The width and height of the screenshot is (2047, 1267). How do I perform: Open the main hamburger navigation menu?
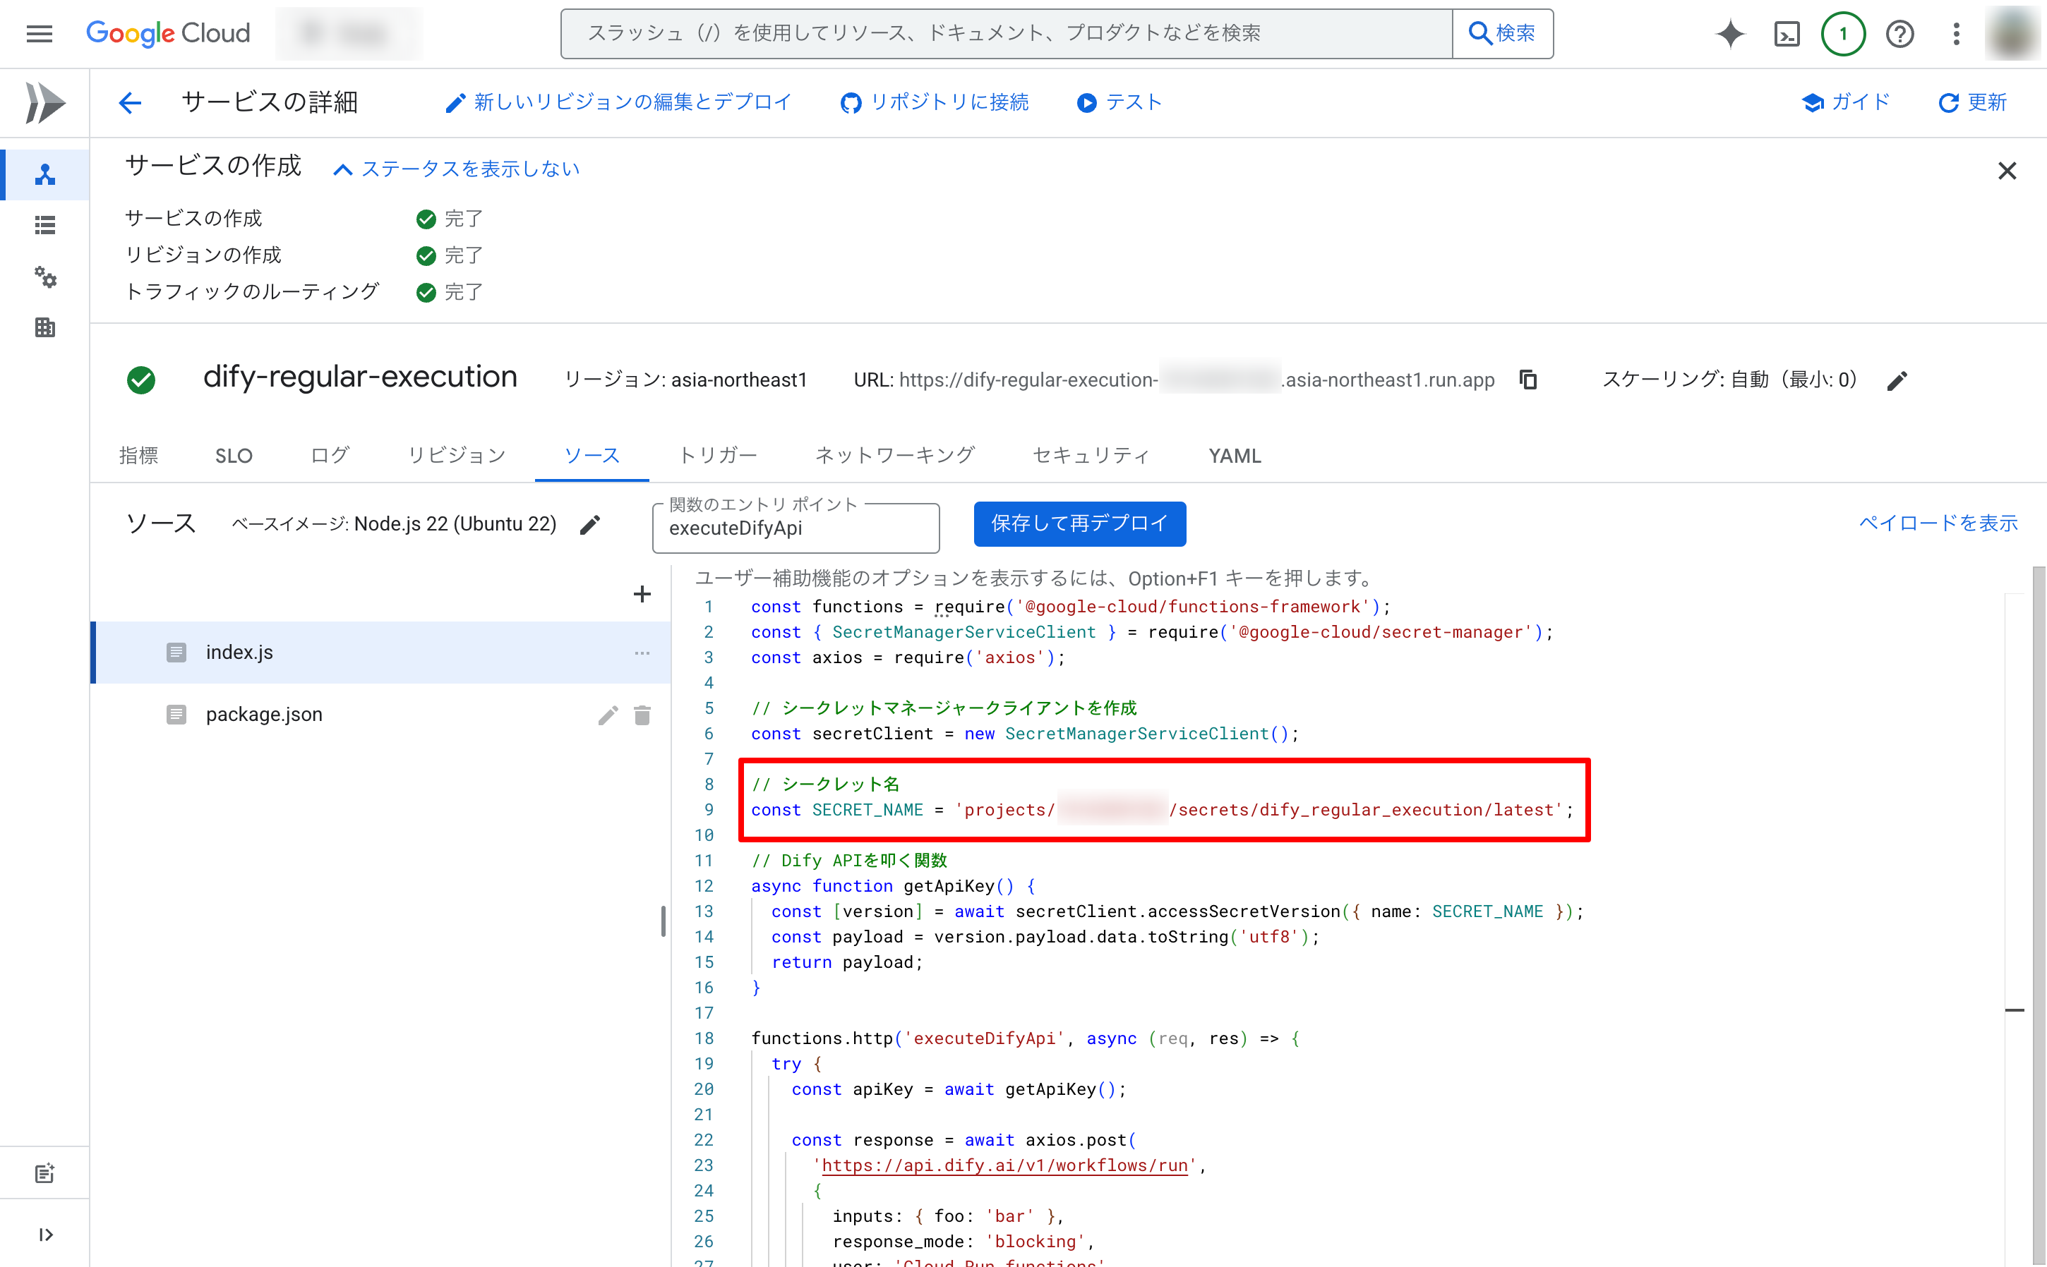[40, 35]
